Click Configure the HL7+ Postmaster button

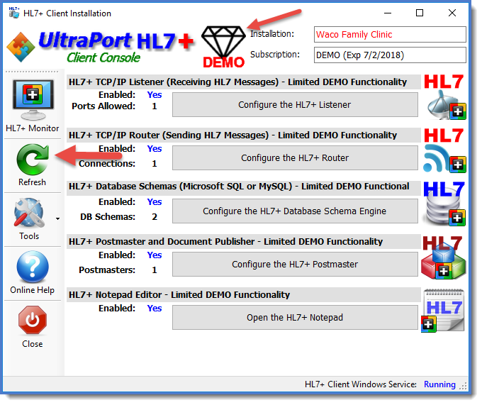[x=295, y=265]
